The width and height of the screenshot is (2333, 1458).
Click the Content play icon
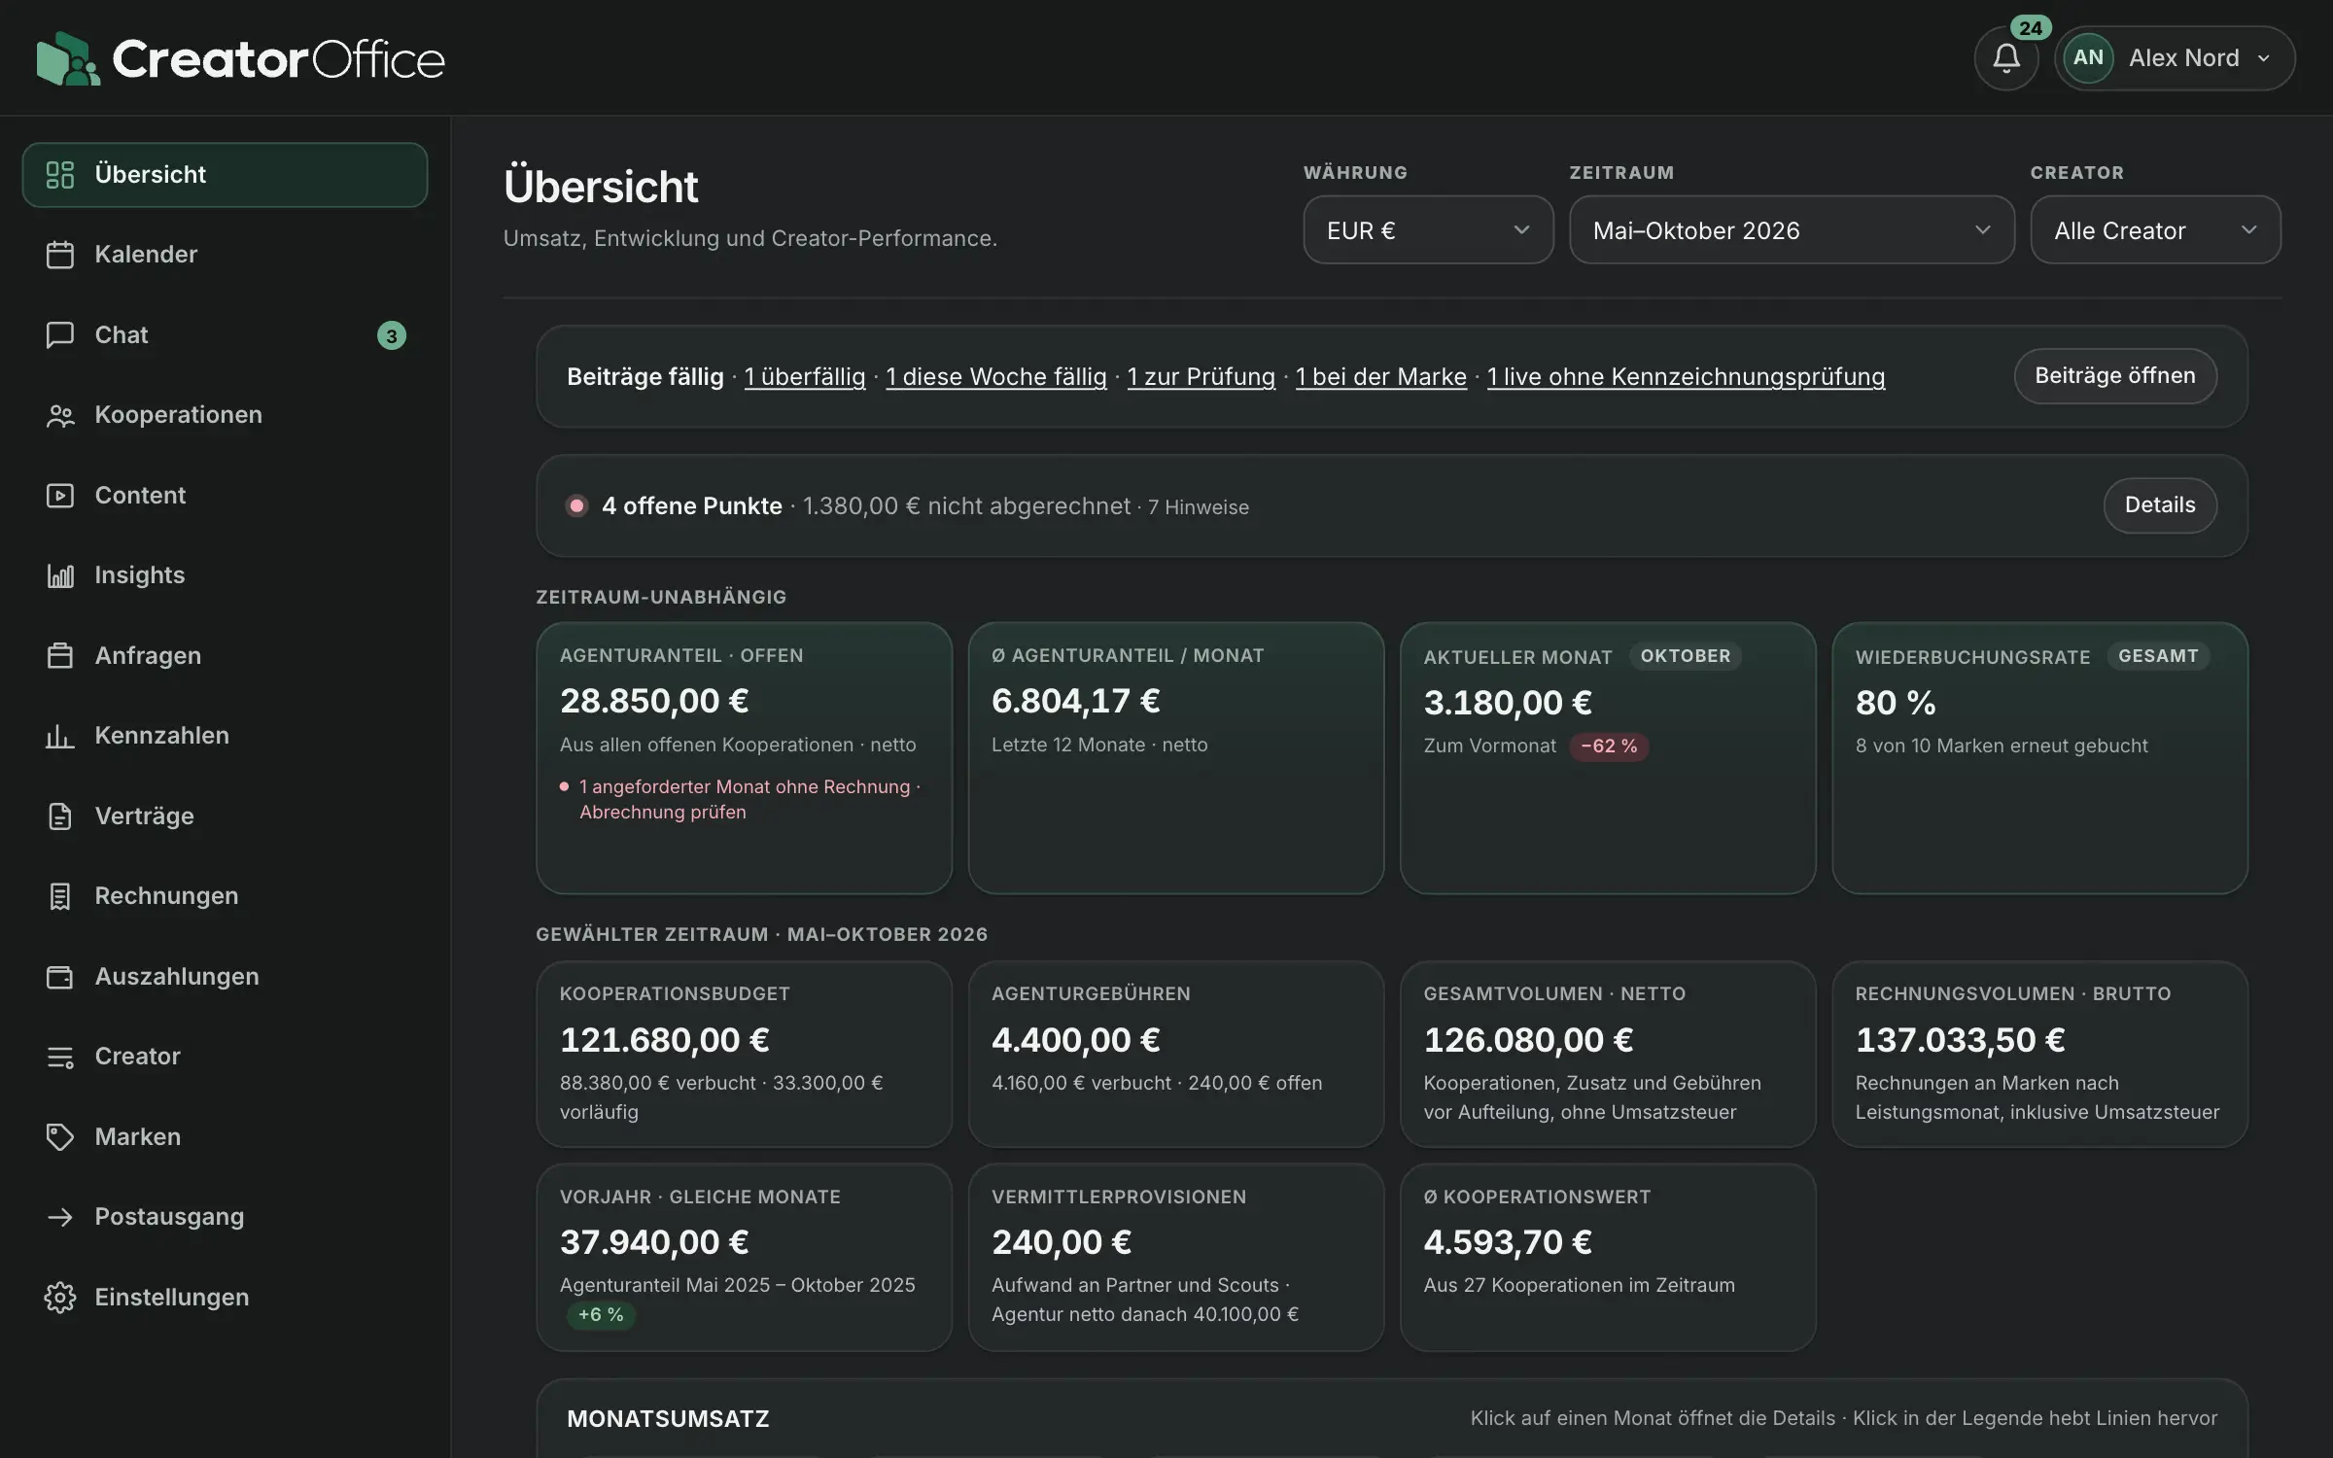[60, 496]
